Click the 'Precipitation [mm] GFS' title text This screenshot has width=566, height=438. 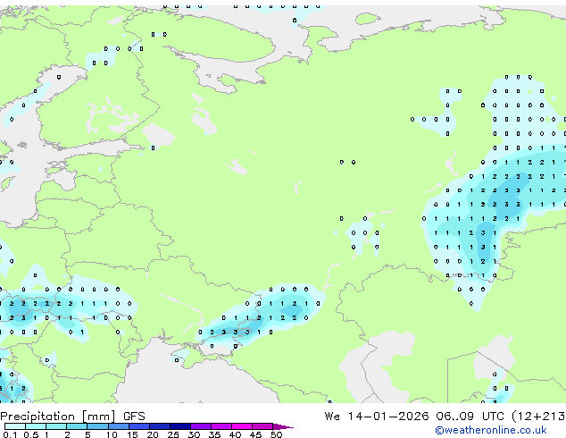[72, 417]
